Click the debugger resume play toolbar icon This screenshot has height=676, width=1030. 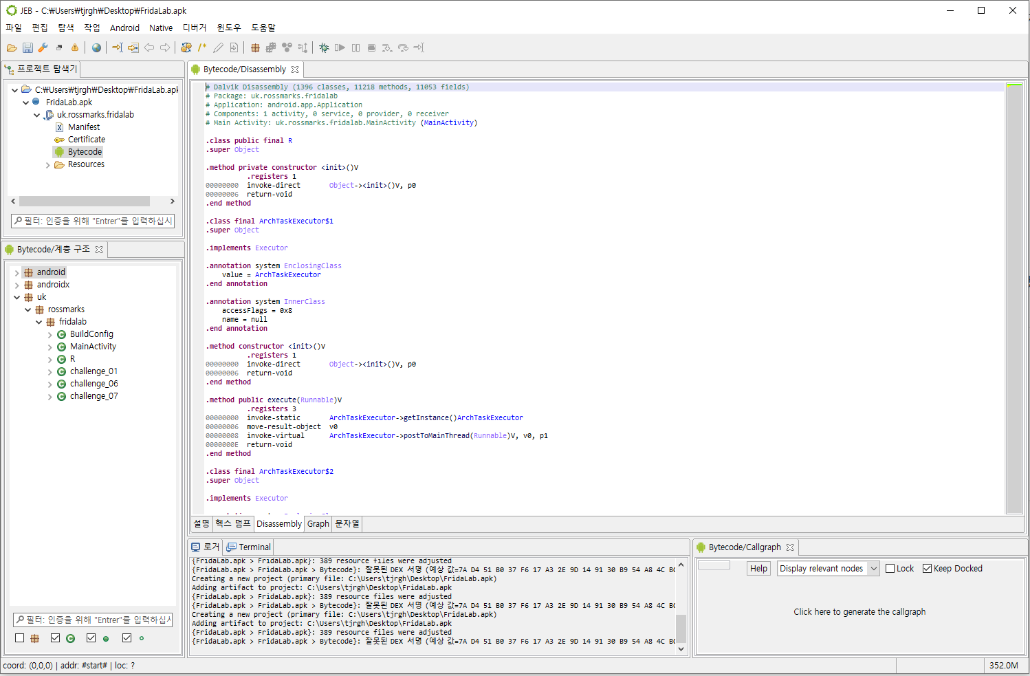coord(340,47)
